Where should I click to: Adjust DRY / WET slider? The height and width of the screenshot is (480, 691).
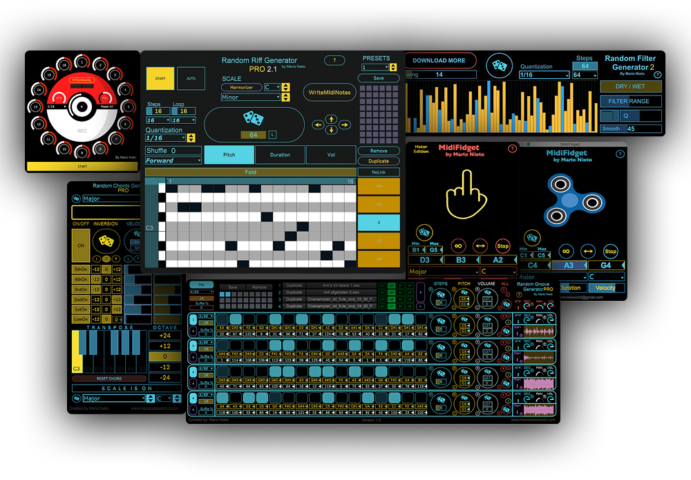coord(631,86)
